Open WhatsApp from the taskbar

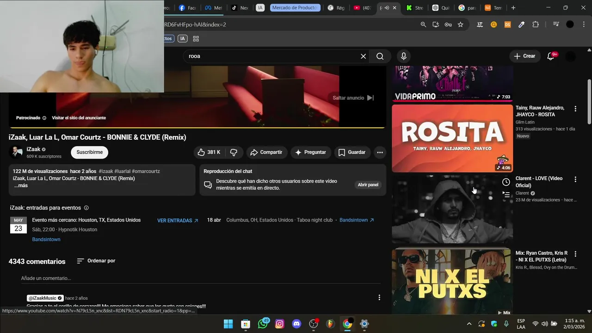click(x=263, y=324)
